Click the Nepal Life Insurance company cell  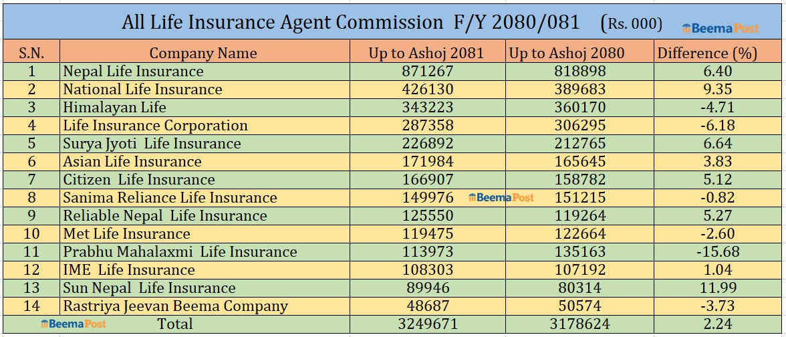tap(133, 72)
